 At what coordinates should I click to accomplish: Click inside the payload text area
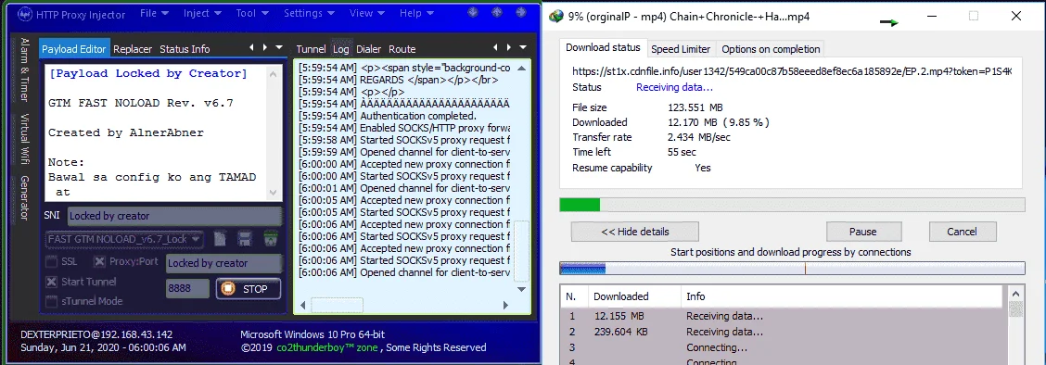point(156,133)
